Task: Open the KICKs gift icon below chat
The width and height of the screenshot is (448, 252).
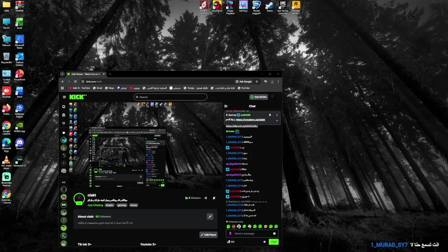Action: click(x=230, y=241)
